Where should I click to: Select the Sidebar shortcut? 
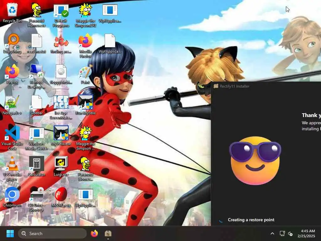[x=36, y=105]
